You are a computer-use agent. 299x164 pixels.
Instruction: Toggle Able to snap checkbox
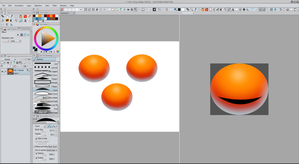36,138
